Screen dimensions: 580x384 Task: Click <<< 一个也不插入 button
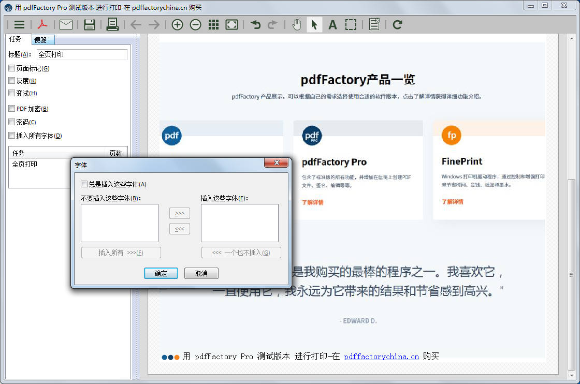point(241,253)
